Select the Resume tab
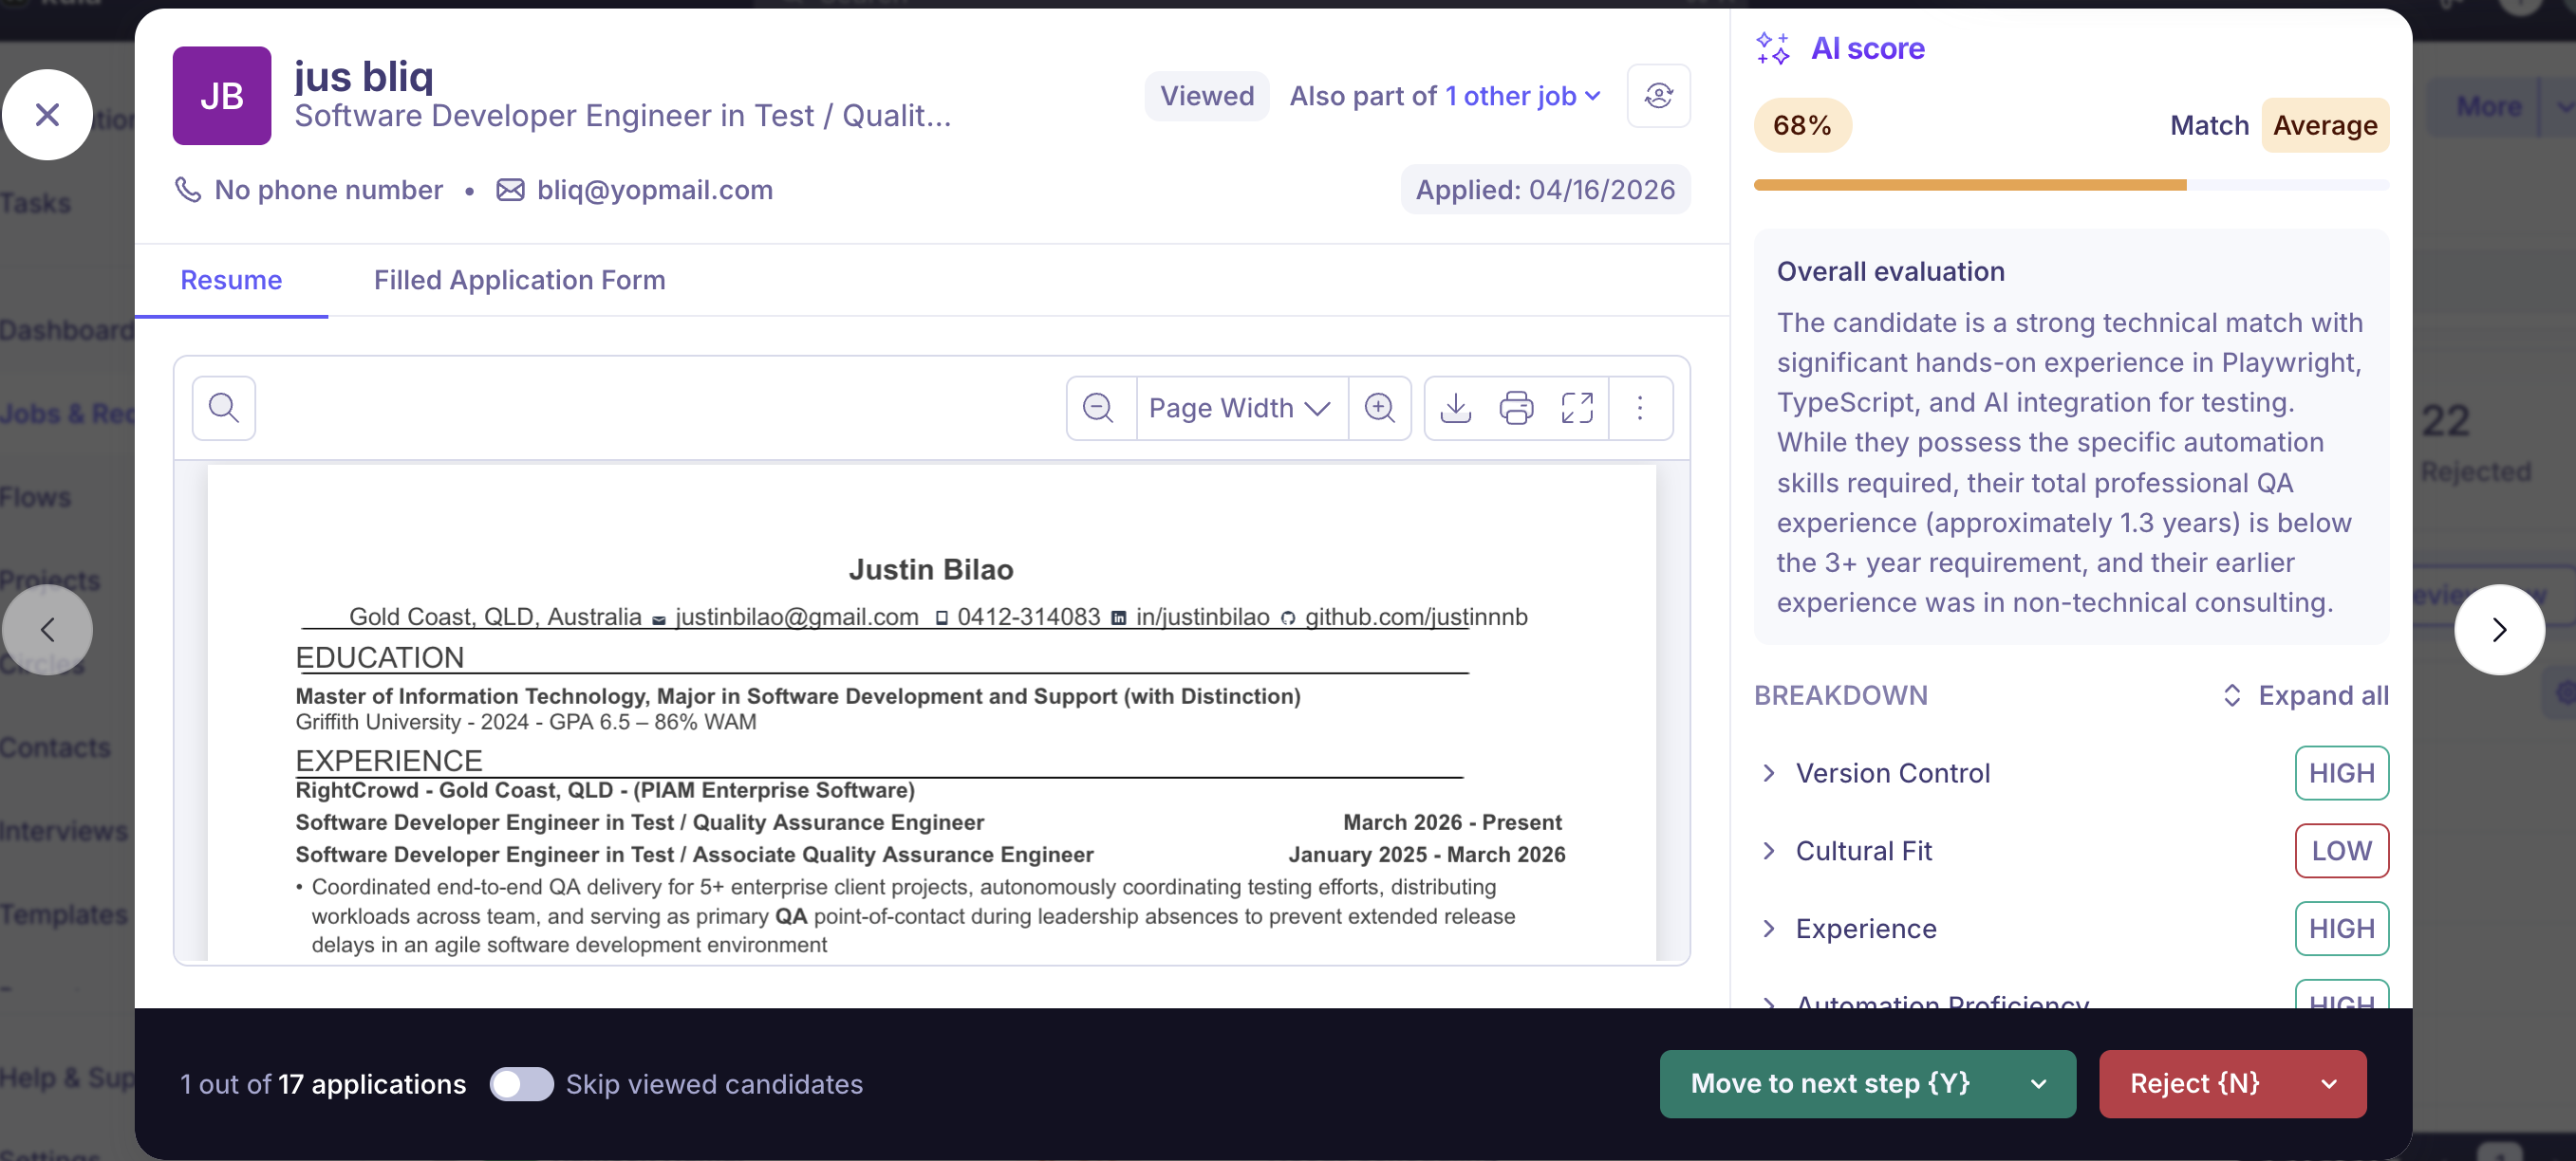Viewport: 2576px width, 1161px height. point(231,280)
